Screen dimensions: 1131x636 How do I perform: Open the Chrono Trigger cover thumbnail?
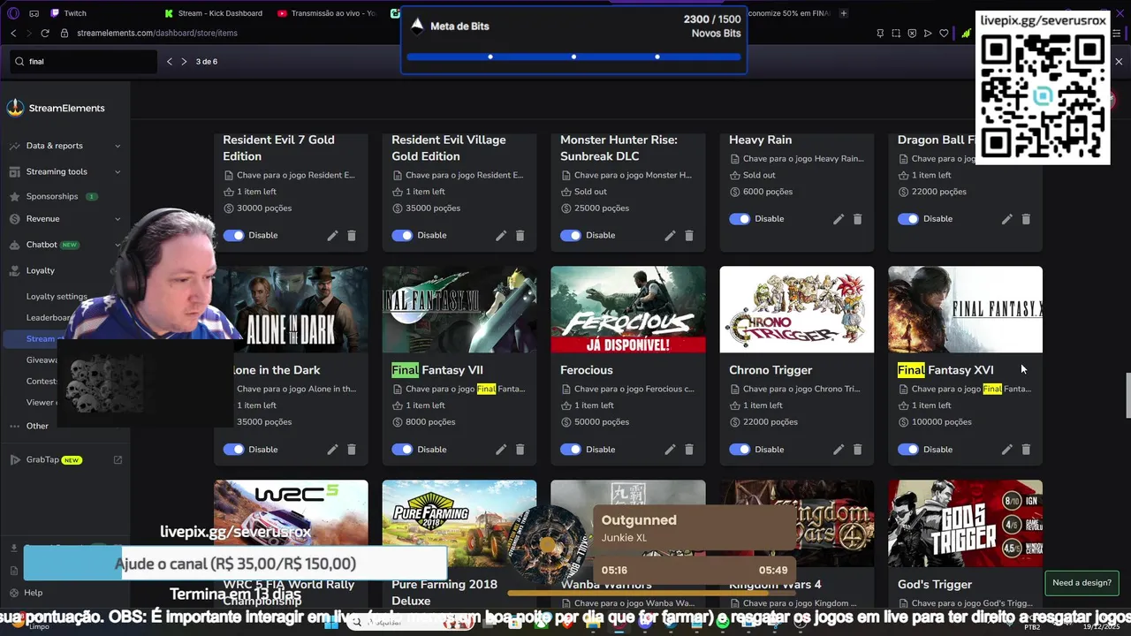pos(797,310)
